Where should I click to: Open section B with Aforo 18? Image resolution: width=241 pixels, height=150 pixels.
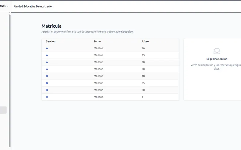point(47,76)
